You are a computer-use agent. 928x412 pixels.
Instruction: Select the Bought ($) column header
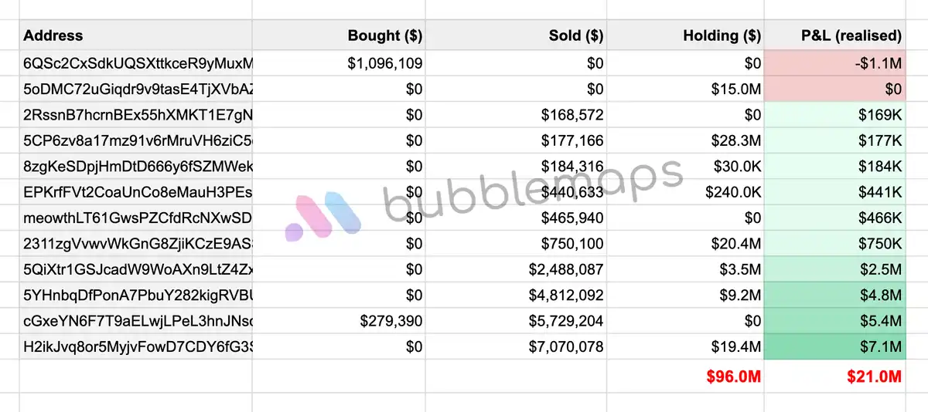(339, 35)
